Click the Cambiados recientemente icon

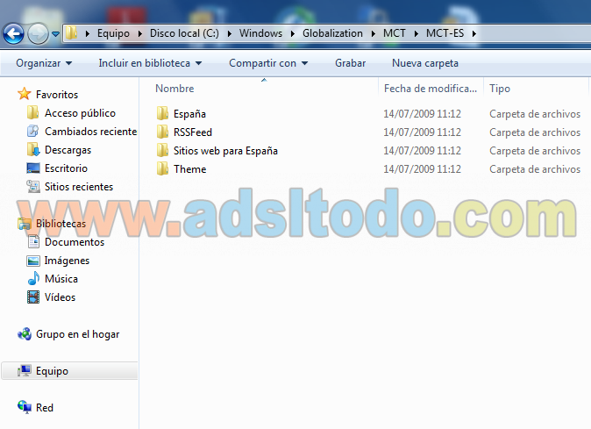pyautogui.click(x=32, y=131)
